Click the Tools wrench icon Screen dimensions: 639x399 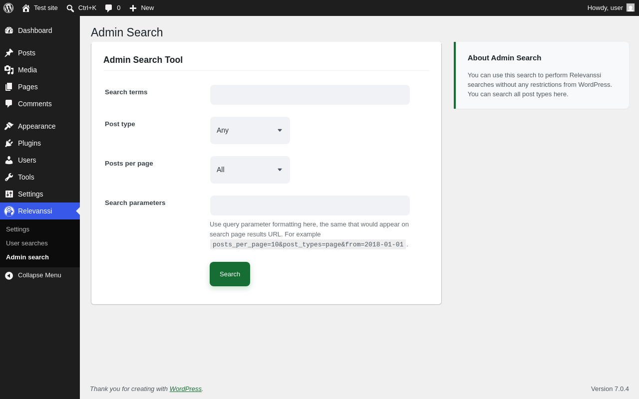coord(9,177)
